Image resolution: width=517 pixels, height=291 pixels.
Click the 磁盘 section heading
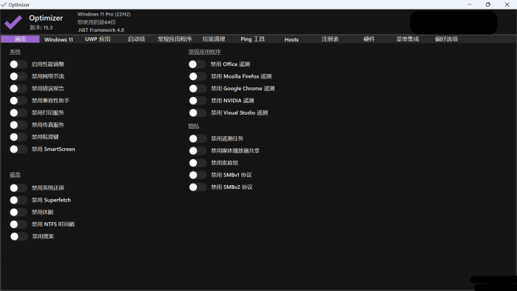(x=16, y=175)
